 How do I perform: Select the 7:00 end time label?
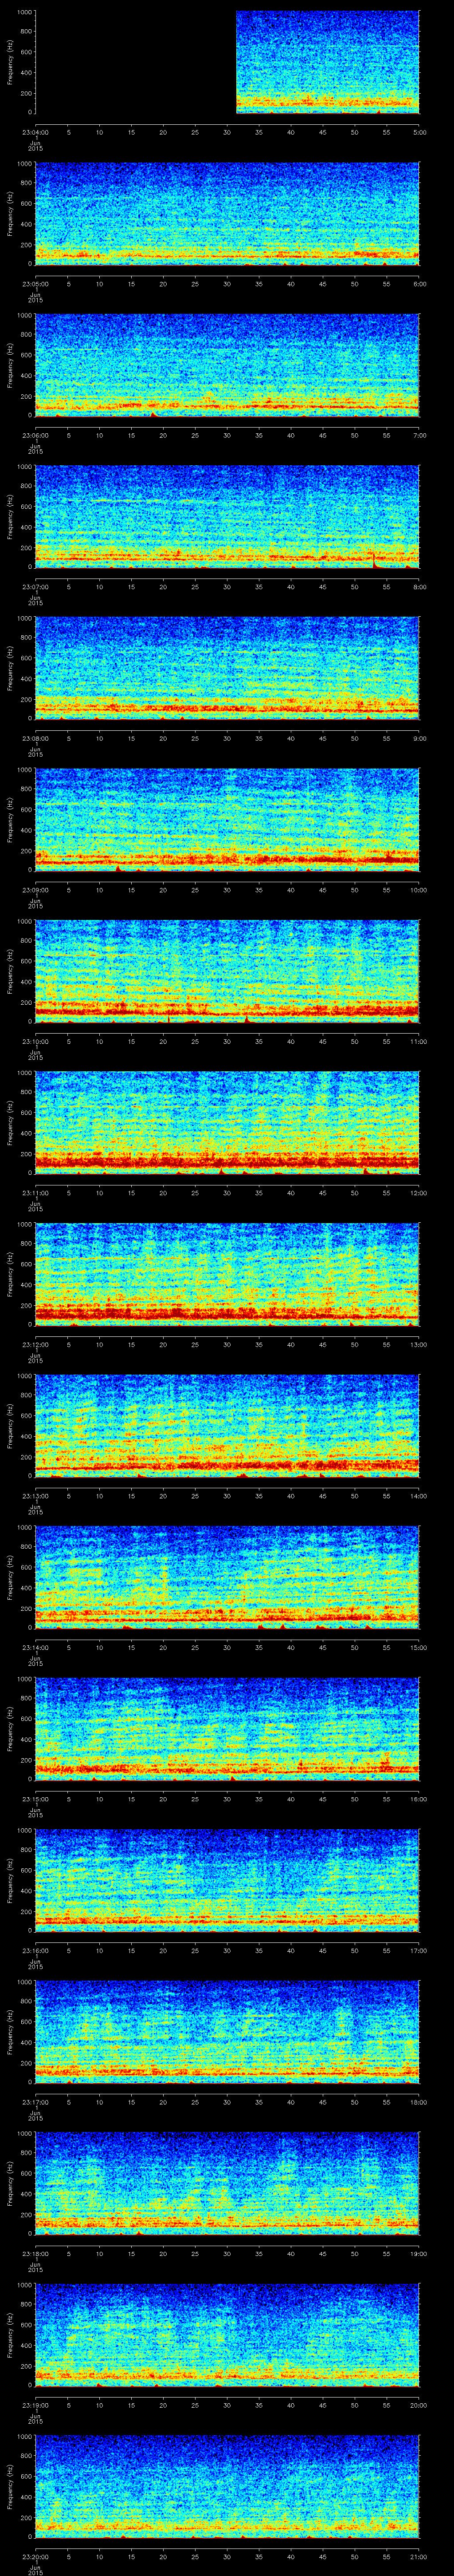click(419, 435)
